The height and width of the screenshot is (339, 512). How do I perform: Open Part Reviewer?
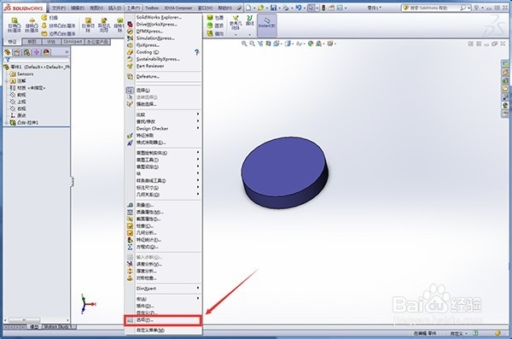click(150, 66)
